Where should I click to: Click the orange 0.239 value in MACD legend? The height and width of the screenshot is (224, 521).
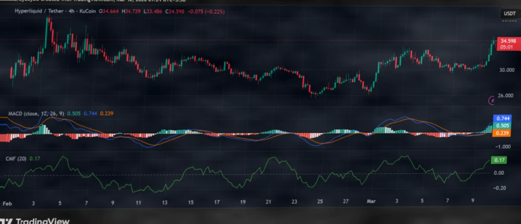[x=107, y=113]
